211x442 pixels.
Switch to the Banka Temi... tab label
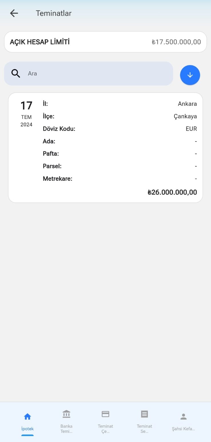click(66, 429)
